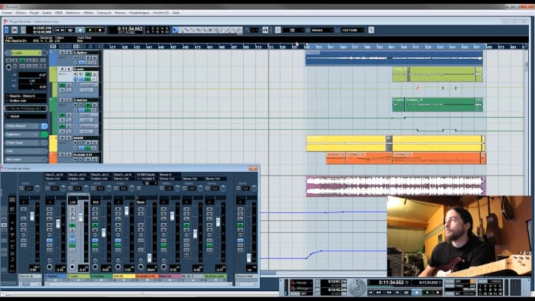The height and width of the screenshot is (301, 535).
Task: Click the G-solo mixer channel fader
Action: [81, 217]
